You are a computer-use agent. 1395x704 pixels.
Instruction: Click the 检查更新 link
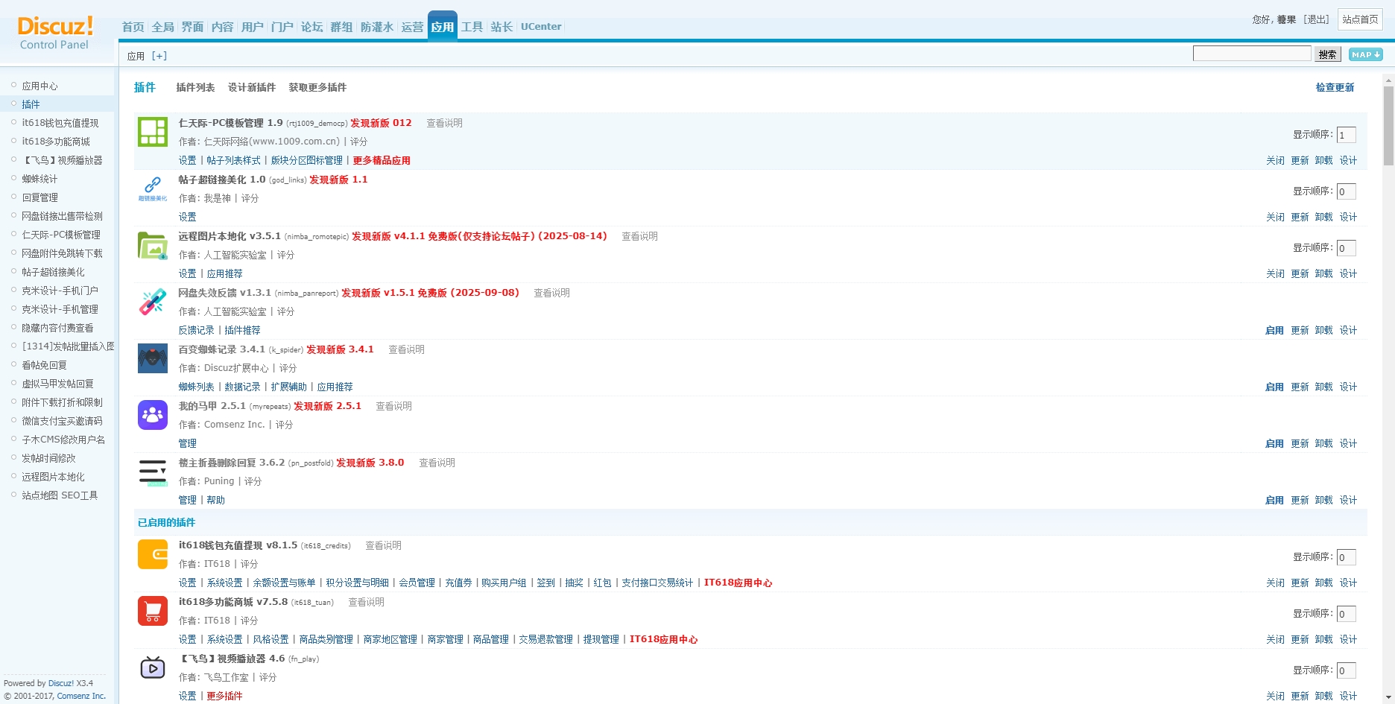pos(1334,87)
